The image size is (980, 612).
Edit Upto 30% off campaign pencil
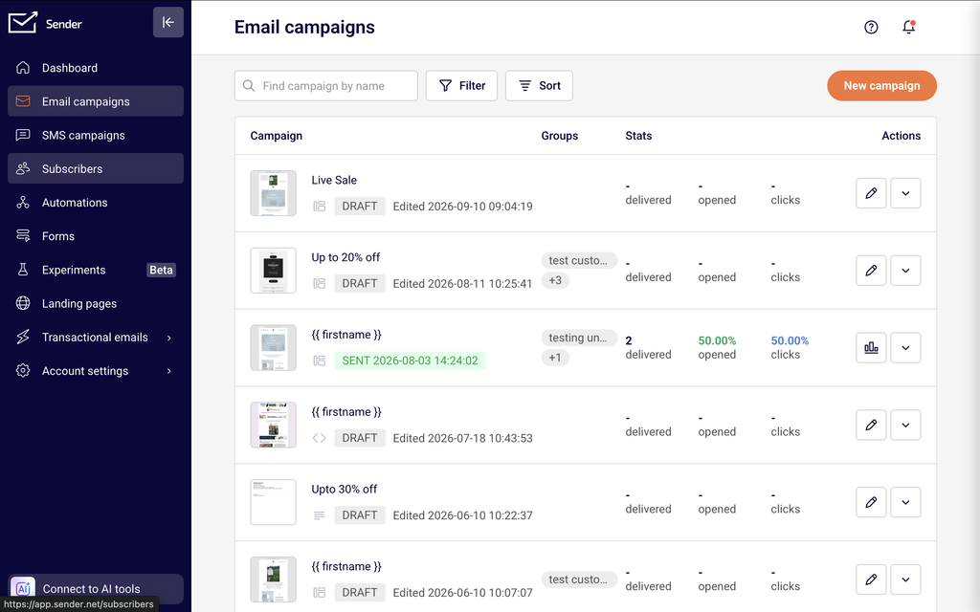click(871, 502)
